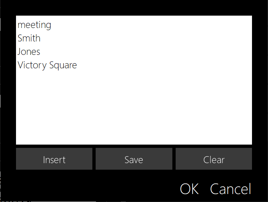The height and width of the screenshot is (202, 268).
Task: Pick the 'Smith' line in the text box
Action: coord(29,39)
